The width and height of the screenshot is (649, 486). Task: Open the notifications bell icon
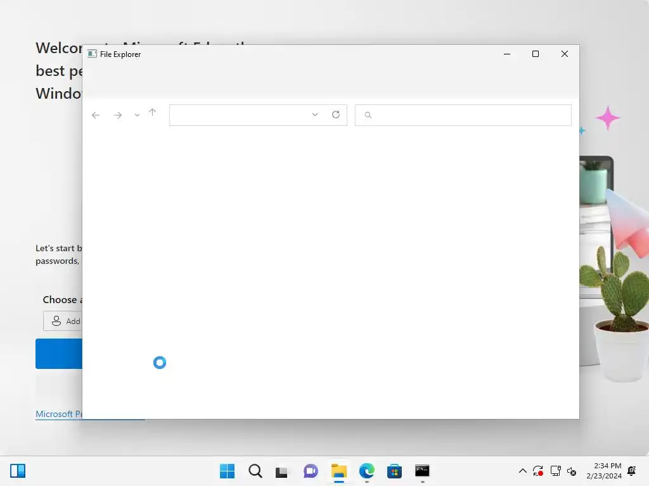(632, 471)
